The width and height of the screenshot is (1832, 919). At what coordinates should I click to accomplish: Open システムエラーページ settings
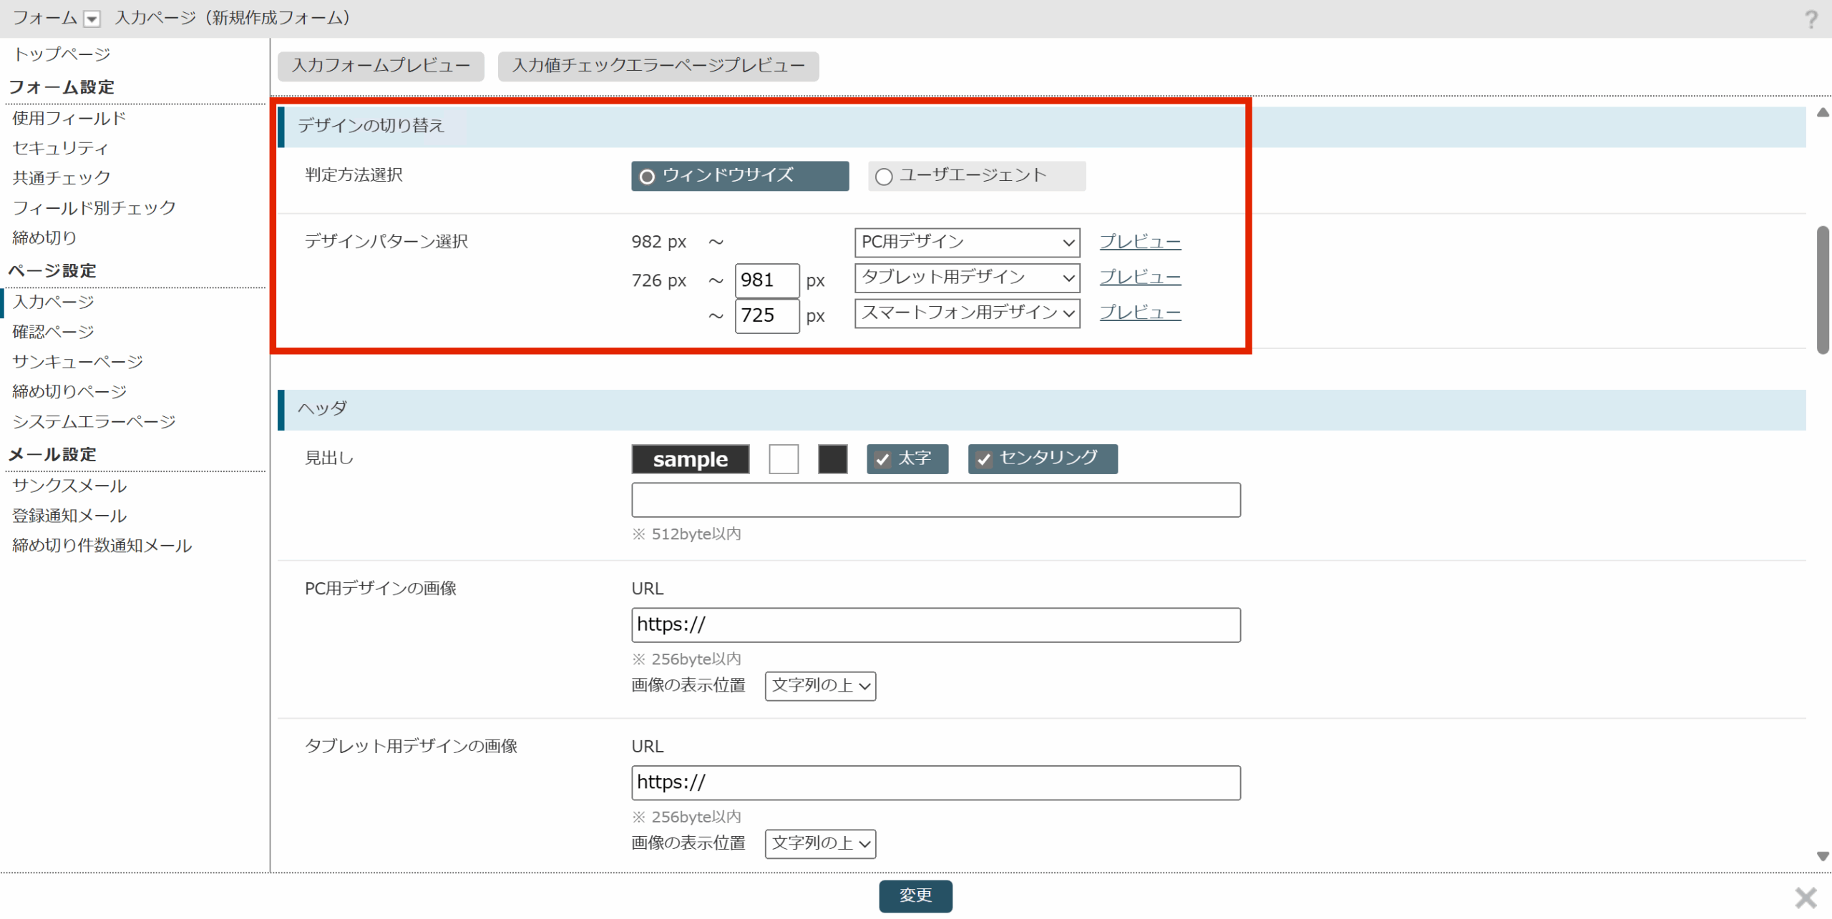tap(94, 422)
